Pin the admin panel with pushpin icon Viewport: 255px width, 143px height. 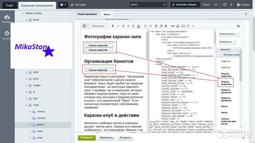pos(231,5)
